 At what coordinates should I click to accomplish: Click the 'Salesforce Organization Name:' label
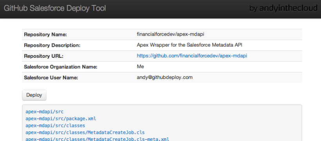pos(61,67)
